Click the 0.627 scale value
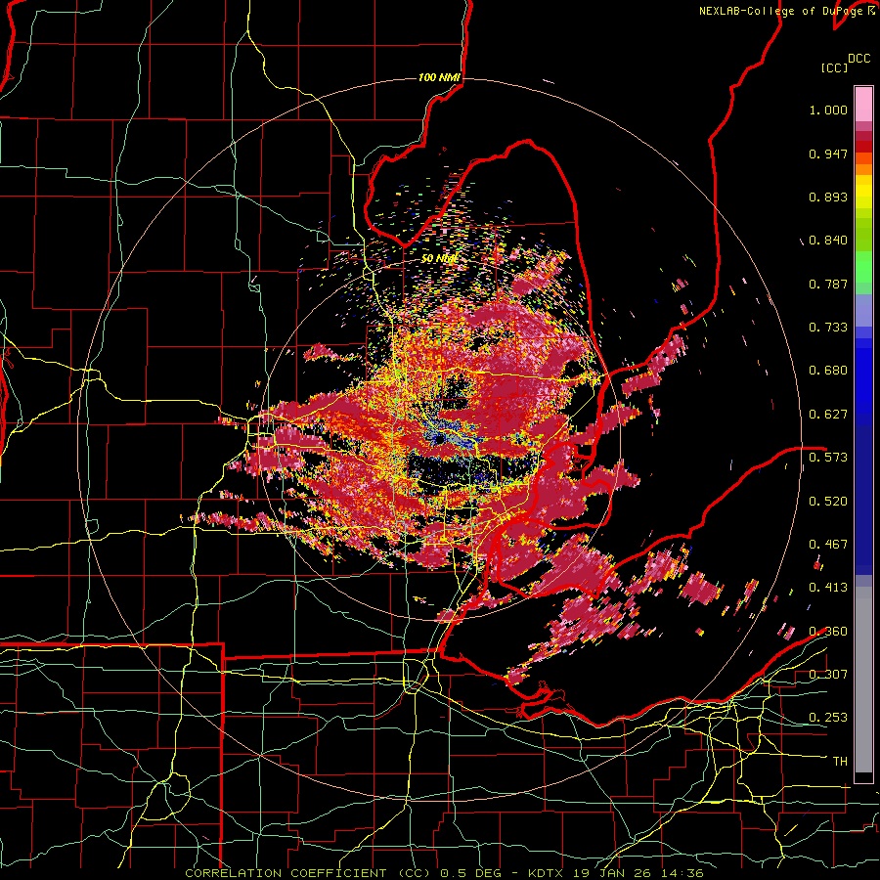This screenshot has width=880, height=880. [828, 415]
